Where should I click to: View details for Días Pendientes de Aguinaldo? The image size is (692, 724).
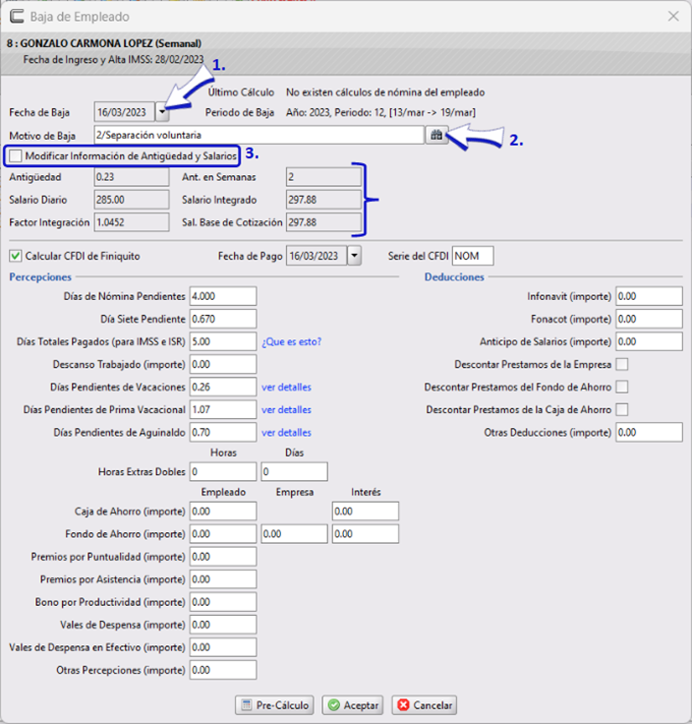286,432
